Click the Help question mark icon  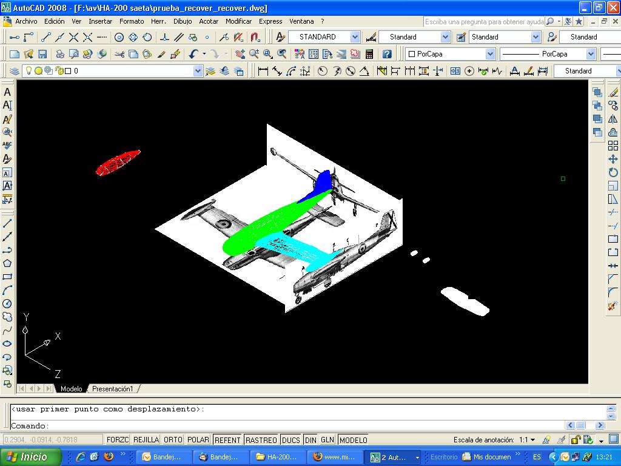[x=387, y=54]
